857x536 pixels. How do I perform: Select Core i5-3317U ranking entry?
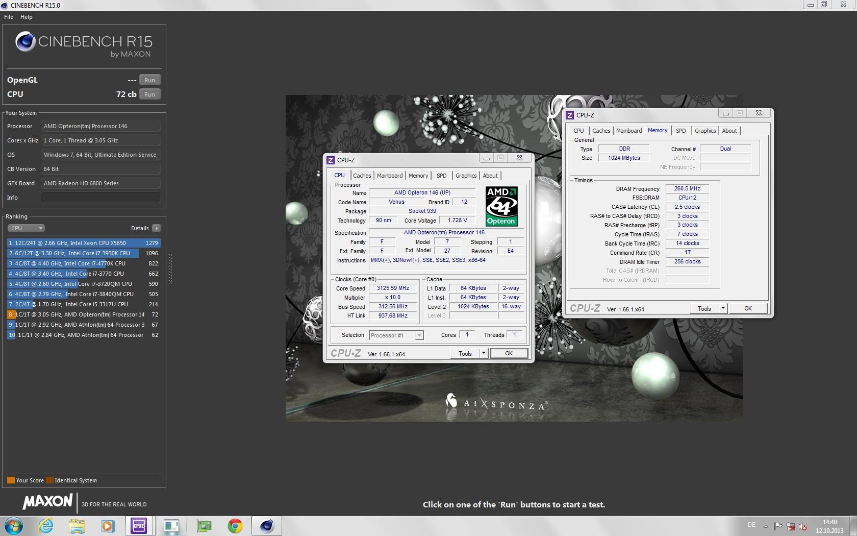84,304
